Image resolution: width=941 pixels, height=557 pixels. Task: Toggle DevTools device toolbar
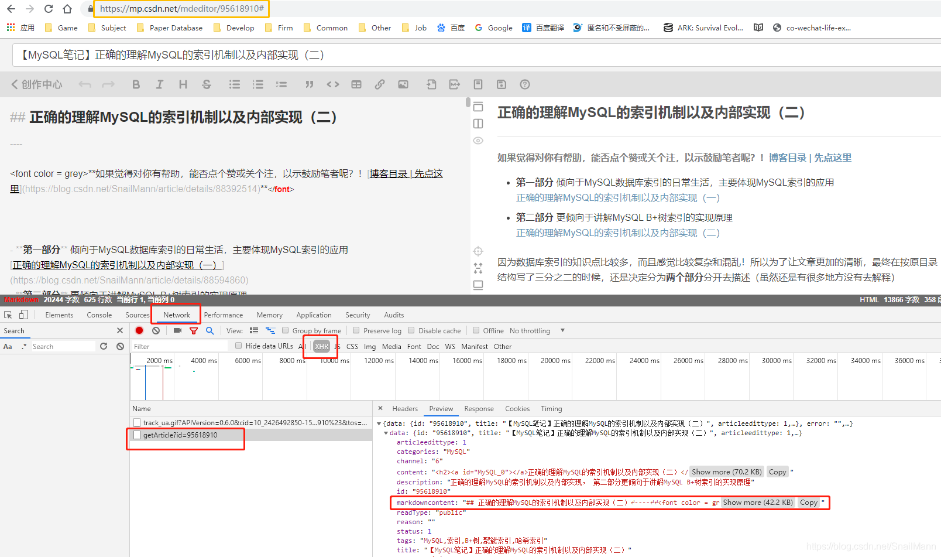[x=23, y=315]
